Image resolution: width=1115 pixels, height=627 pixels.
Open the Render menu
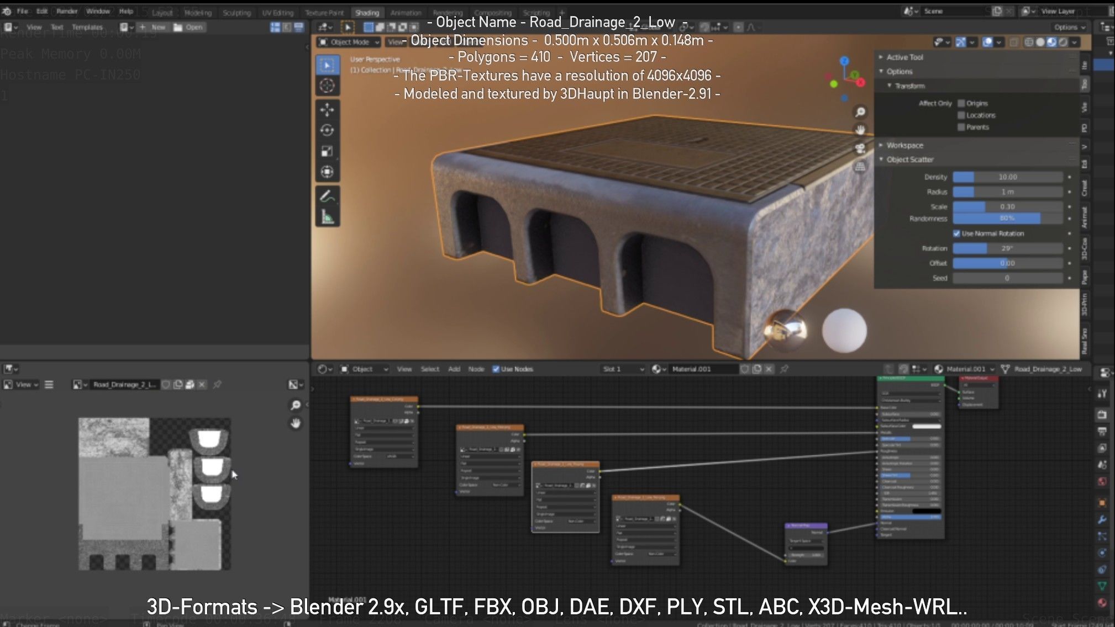[67, 11]
